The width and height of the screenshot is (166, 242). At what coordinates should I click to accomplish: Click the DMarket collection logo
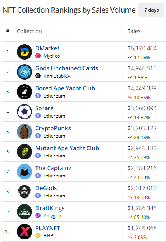click(25, 52)
